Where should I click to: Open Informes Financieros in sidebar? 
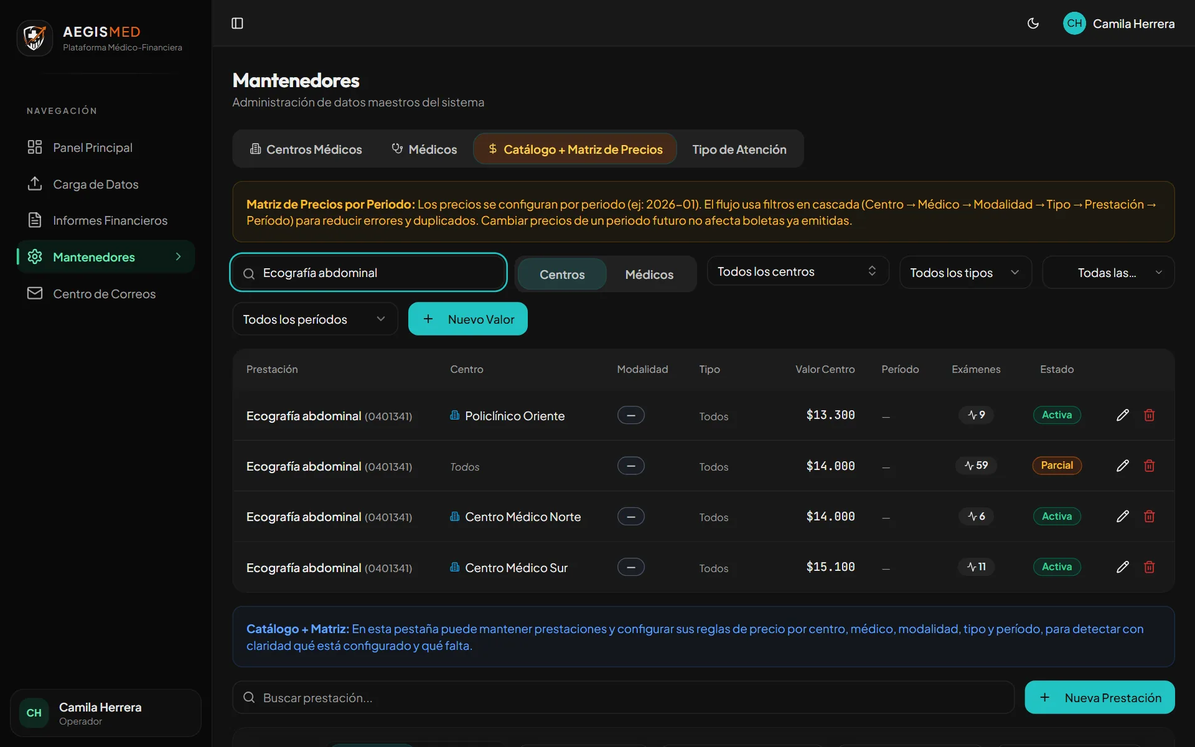pyautogui.click(x=106, y=220)
